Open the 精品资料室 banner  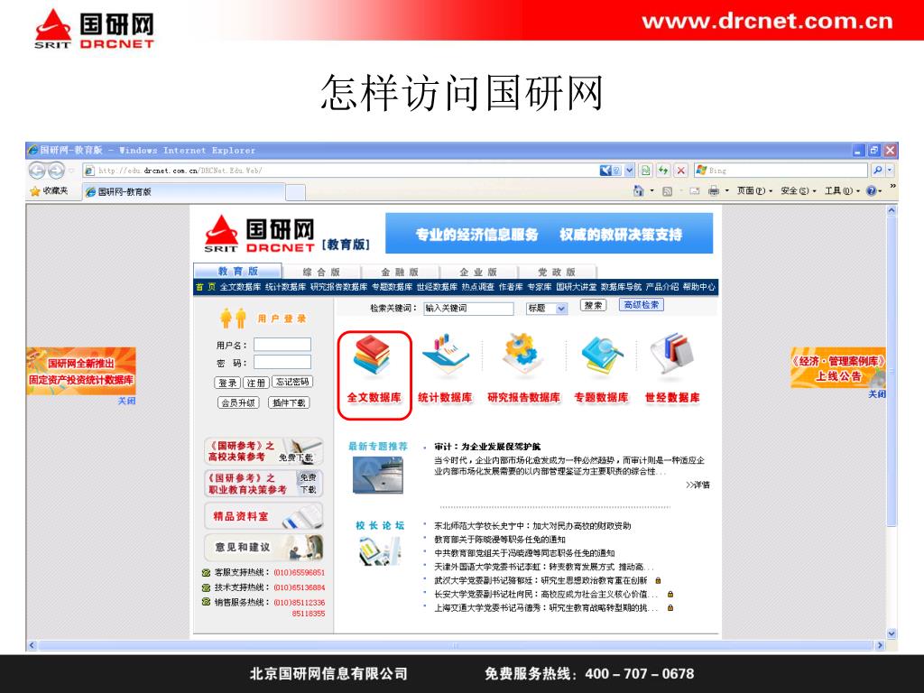point(264,516)
